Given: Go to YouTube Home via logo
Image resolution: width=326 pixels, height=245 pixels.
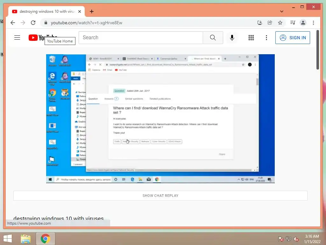Looking at the screenshot, I should pyautogui.click(x=43, y=38).
